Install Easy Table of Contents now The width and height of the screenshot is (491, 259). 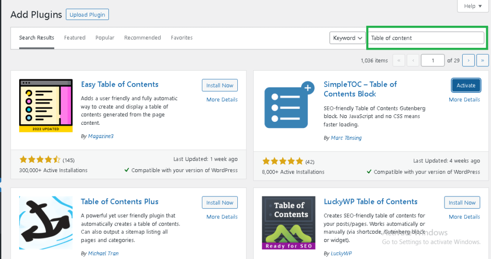tap(220, 86)
